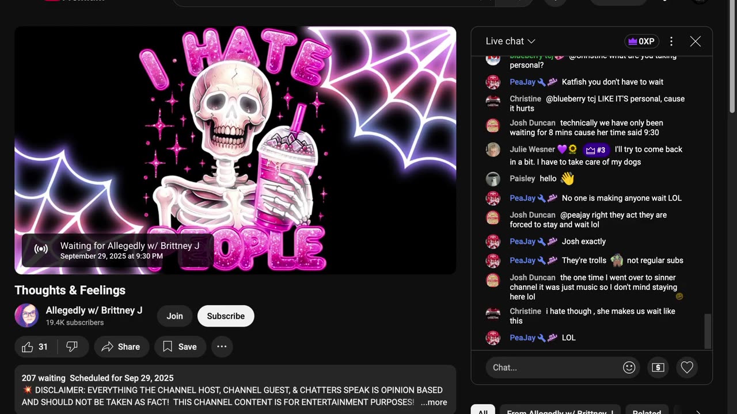Viewport: 737px width, 414px height.
Task: Expand the Live chat mode dropdown
Action: pos(510,41)
